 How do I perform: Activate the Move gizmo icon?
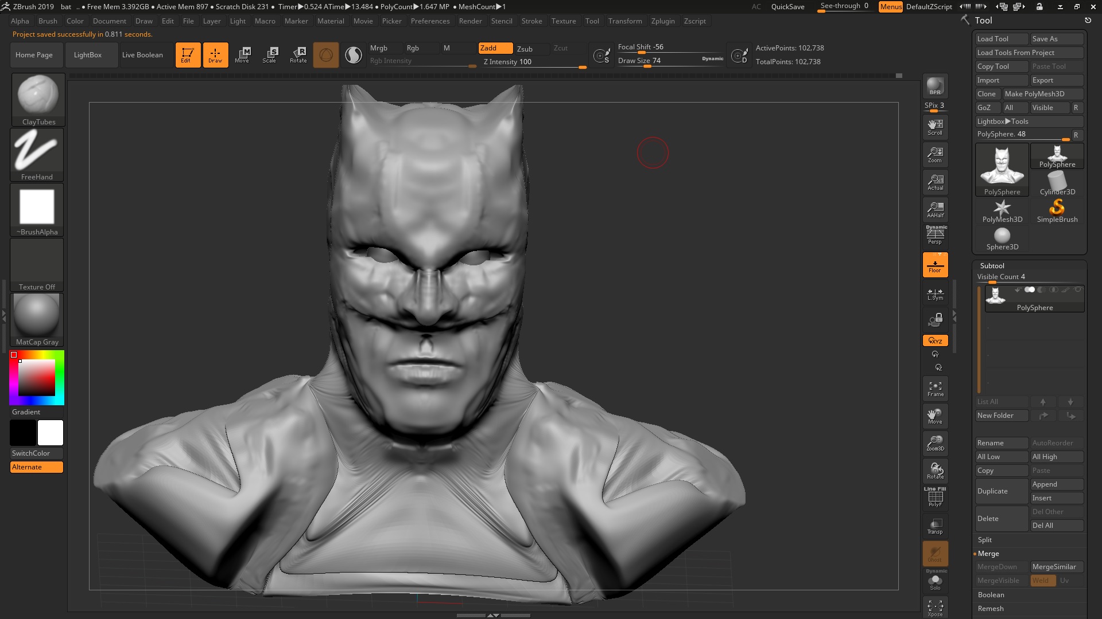pyautogui.click(x=243, y=55)
